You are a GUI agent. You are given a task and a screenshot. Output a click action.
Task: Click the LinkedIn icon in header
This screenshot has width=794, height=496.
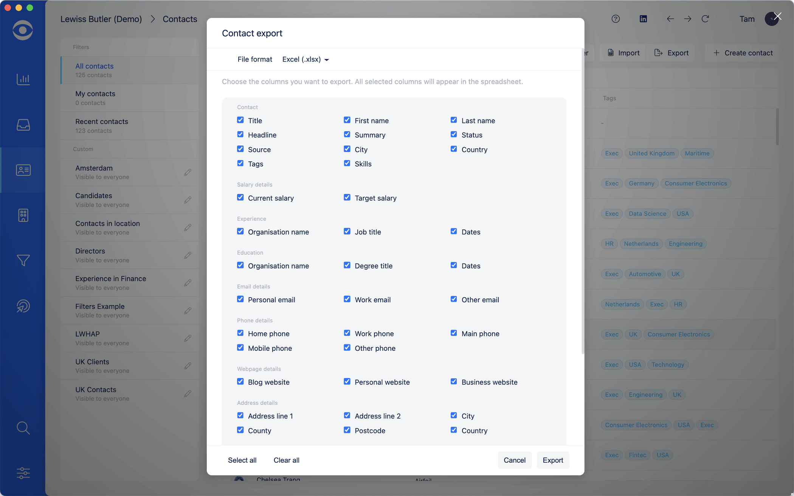point(643,19)
